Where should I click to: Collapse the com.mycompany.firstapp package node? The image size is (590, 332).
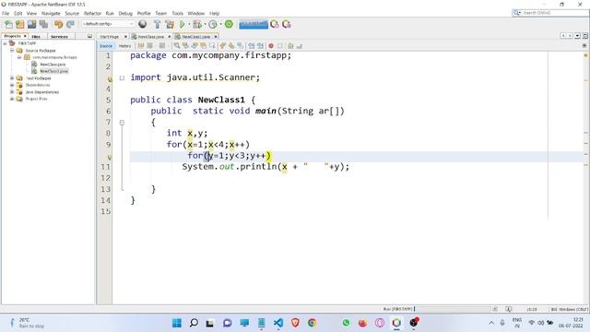point(19,57)
